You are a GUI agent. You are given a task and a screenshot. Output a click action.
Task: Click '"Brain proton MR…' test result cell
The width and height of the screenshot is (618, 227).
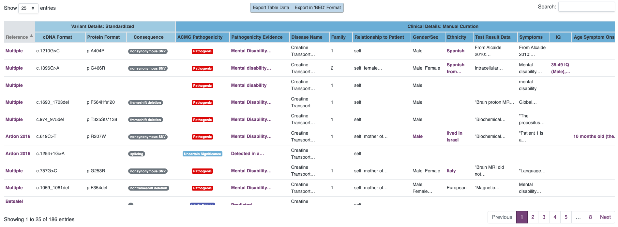[x=494, y=102]
